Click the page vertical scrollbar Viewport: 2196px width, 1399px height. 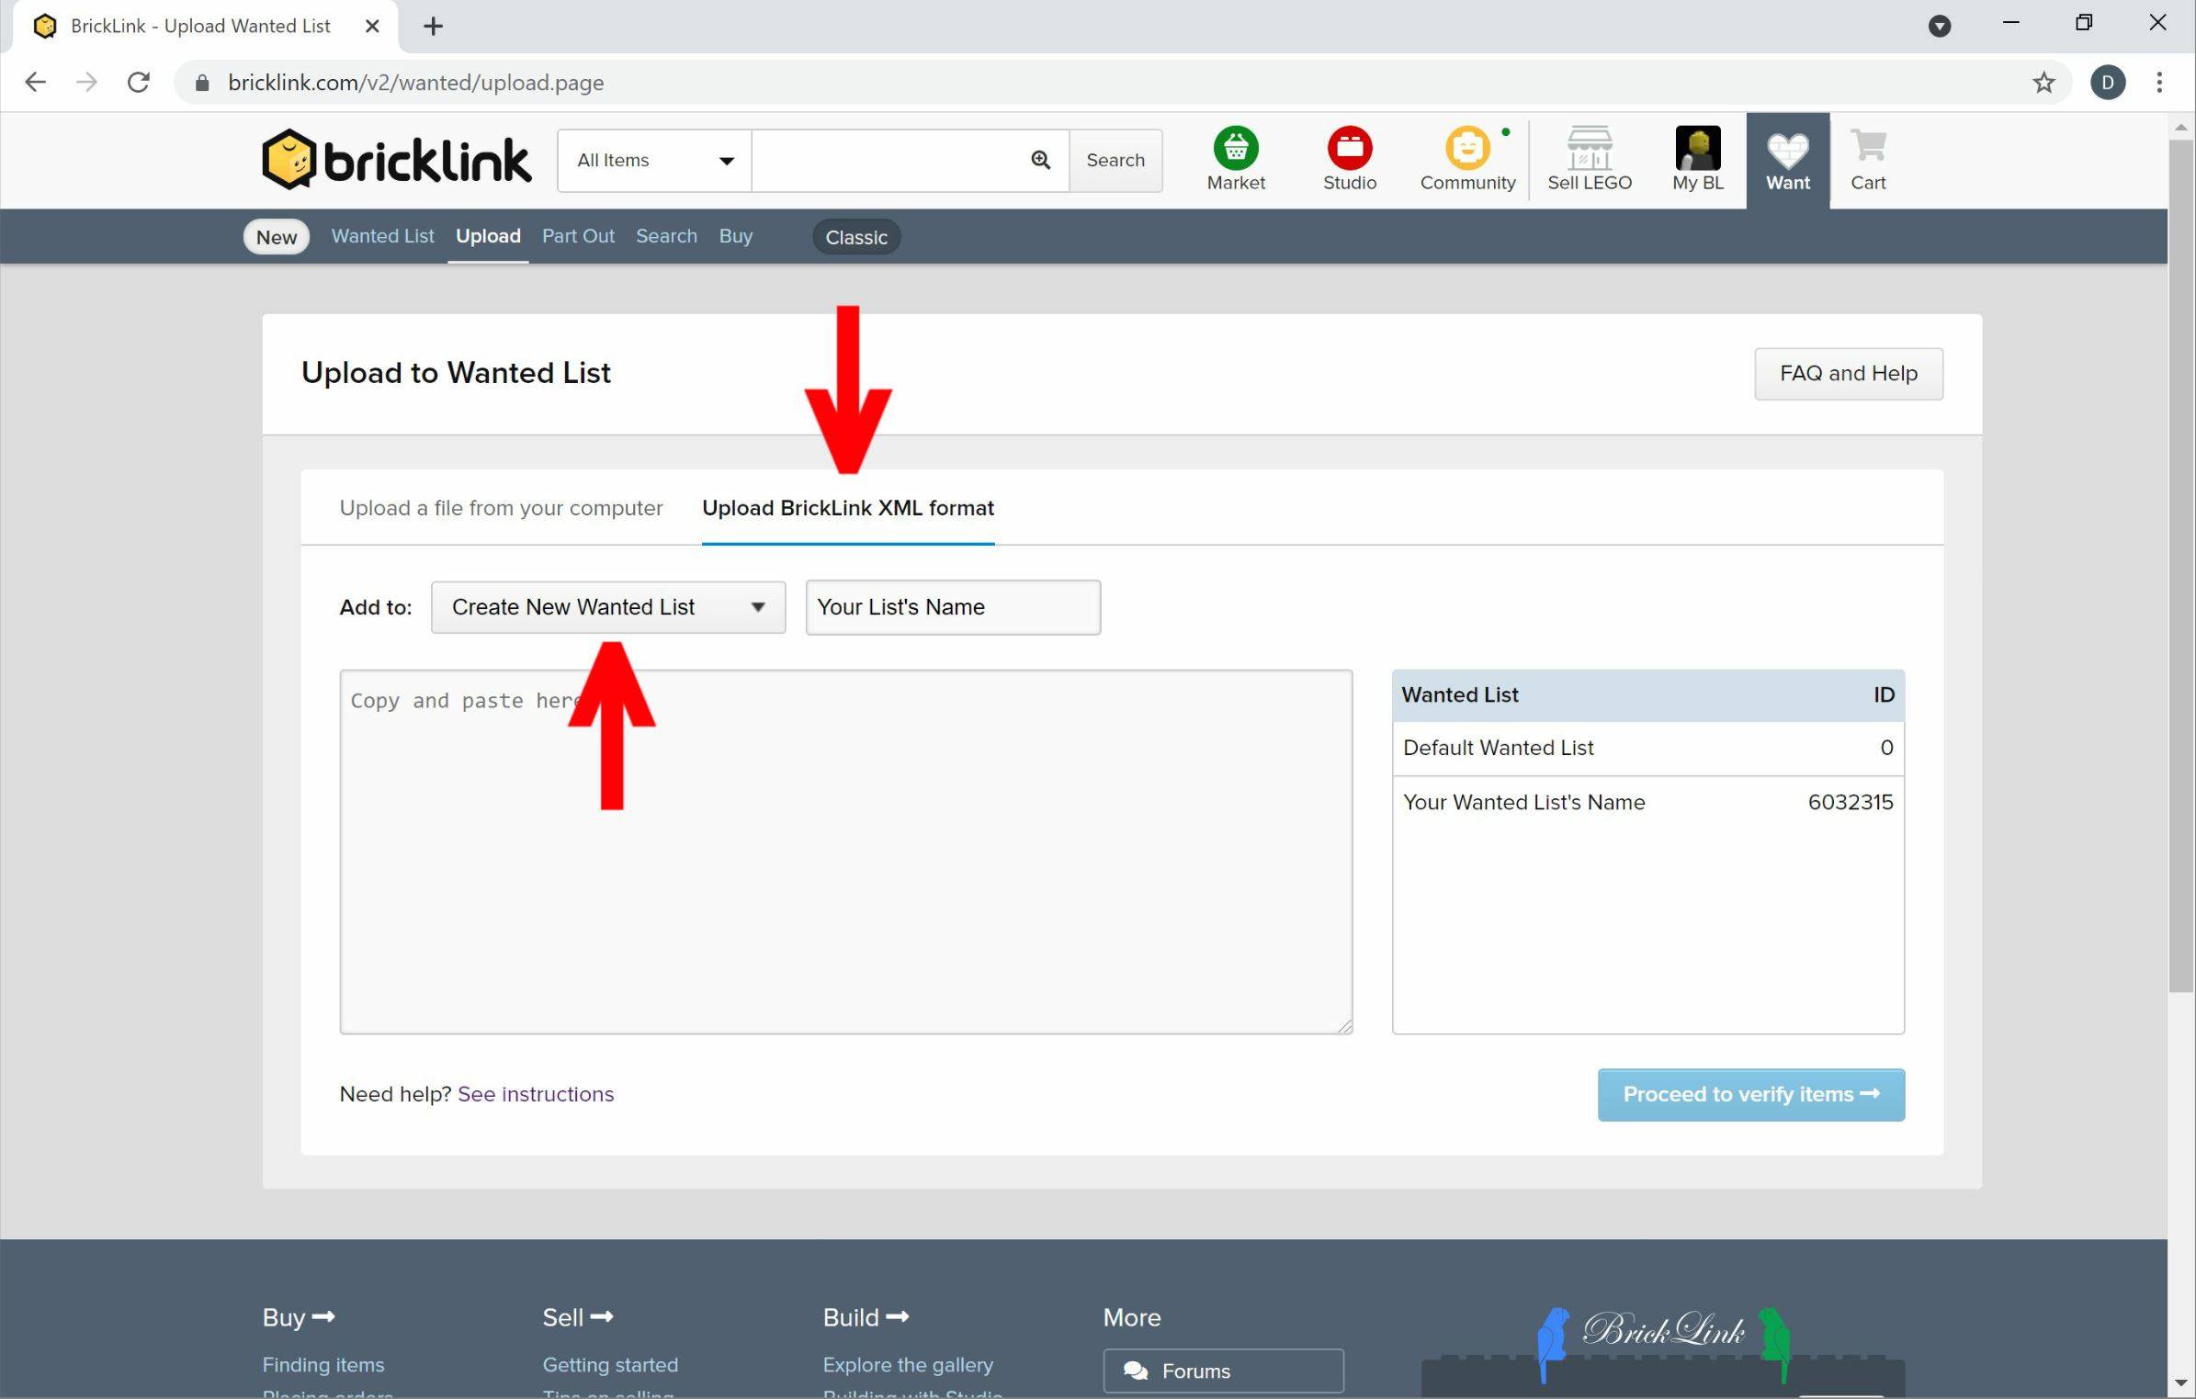[x=2181, y=567]
